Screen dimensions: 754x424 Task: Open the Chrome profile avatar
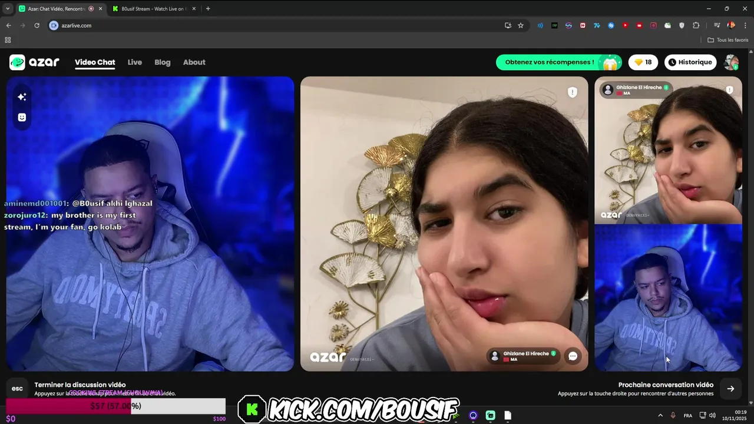[x=731, y=25]
